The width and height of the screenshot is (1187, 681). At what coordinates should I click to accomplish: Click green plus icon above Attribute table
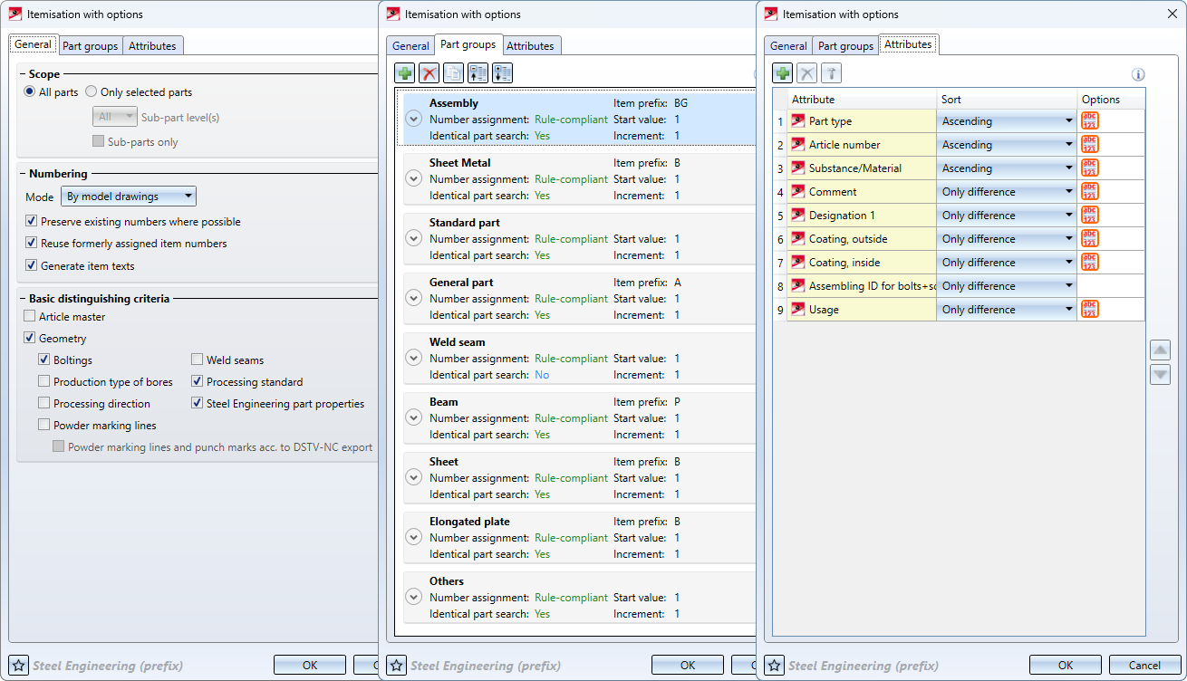(x=782, y=73)
